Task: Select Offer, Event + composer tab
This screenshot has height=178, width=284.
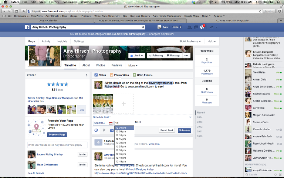Action: pyautogui.click(x=143, y=75)
